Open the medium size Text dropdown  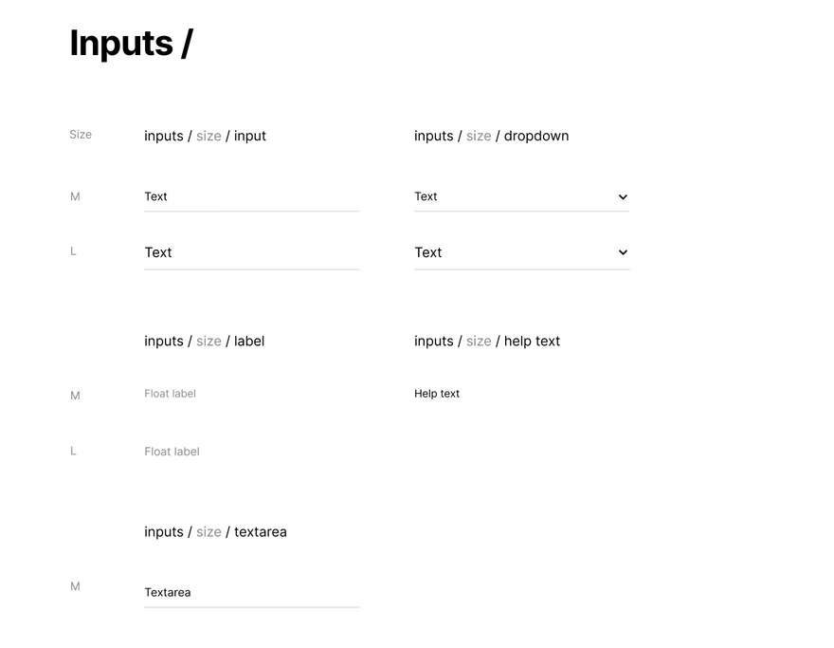[x=522, y=197]
